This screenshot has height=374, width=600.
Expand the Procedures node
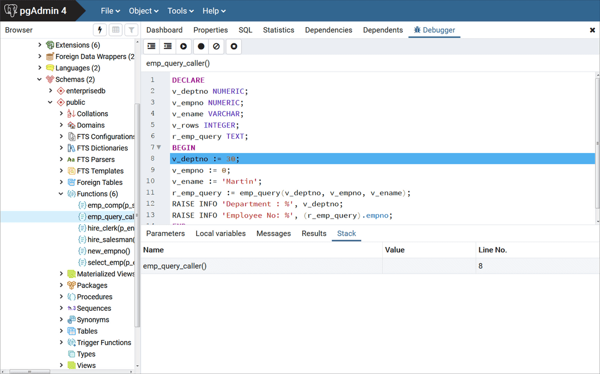pyautogui.click(x=61, y=296)
